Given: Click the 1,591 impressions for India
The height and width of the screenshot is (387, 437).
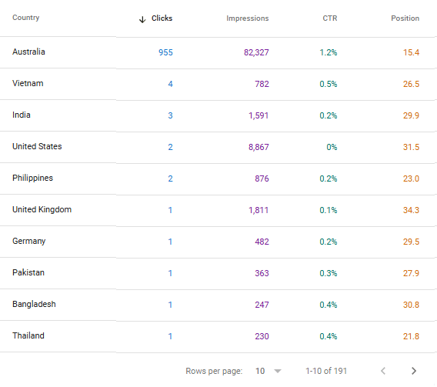Looking at the screenshot, I should tap(259, 115).
